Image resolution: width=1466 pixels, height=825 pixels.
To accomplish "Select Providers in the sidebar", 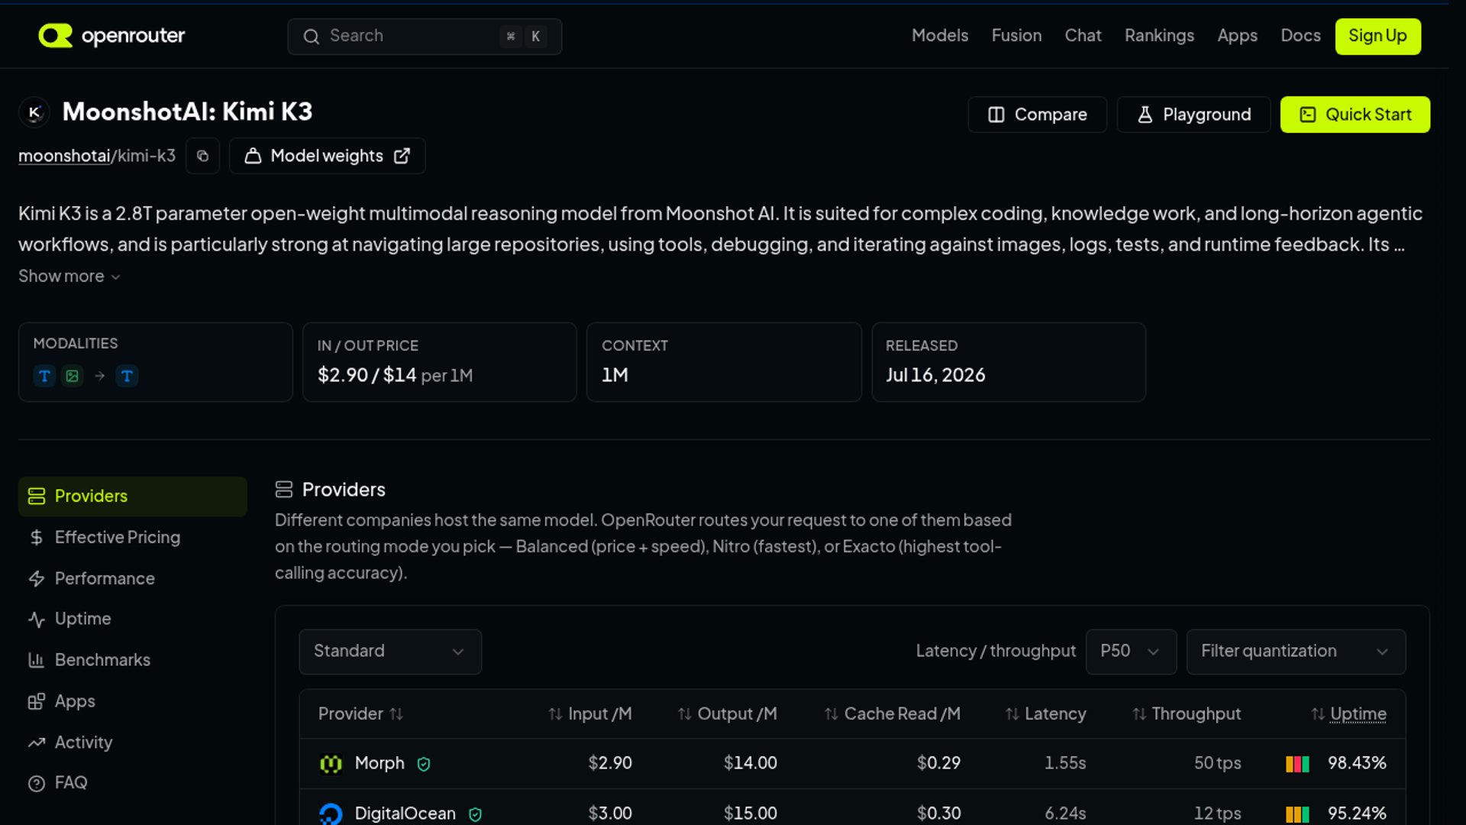I will point(133,497).
